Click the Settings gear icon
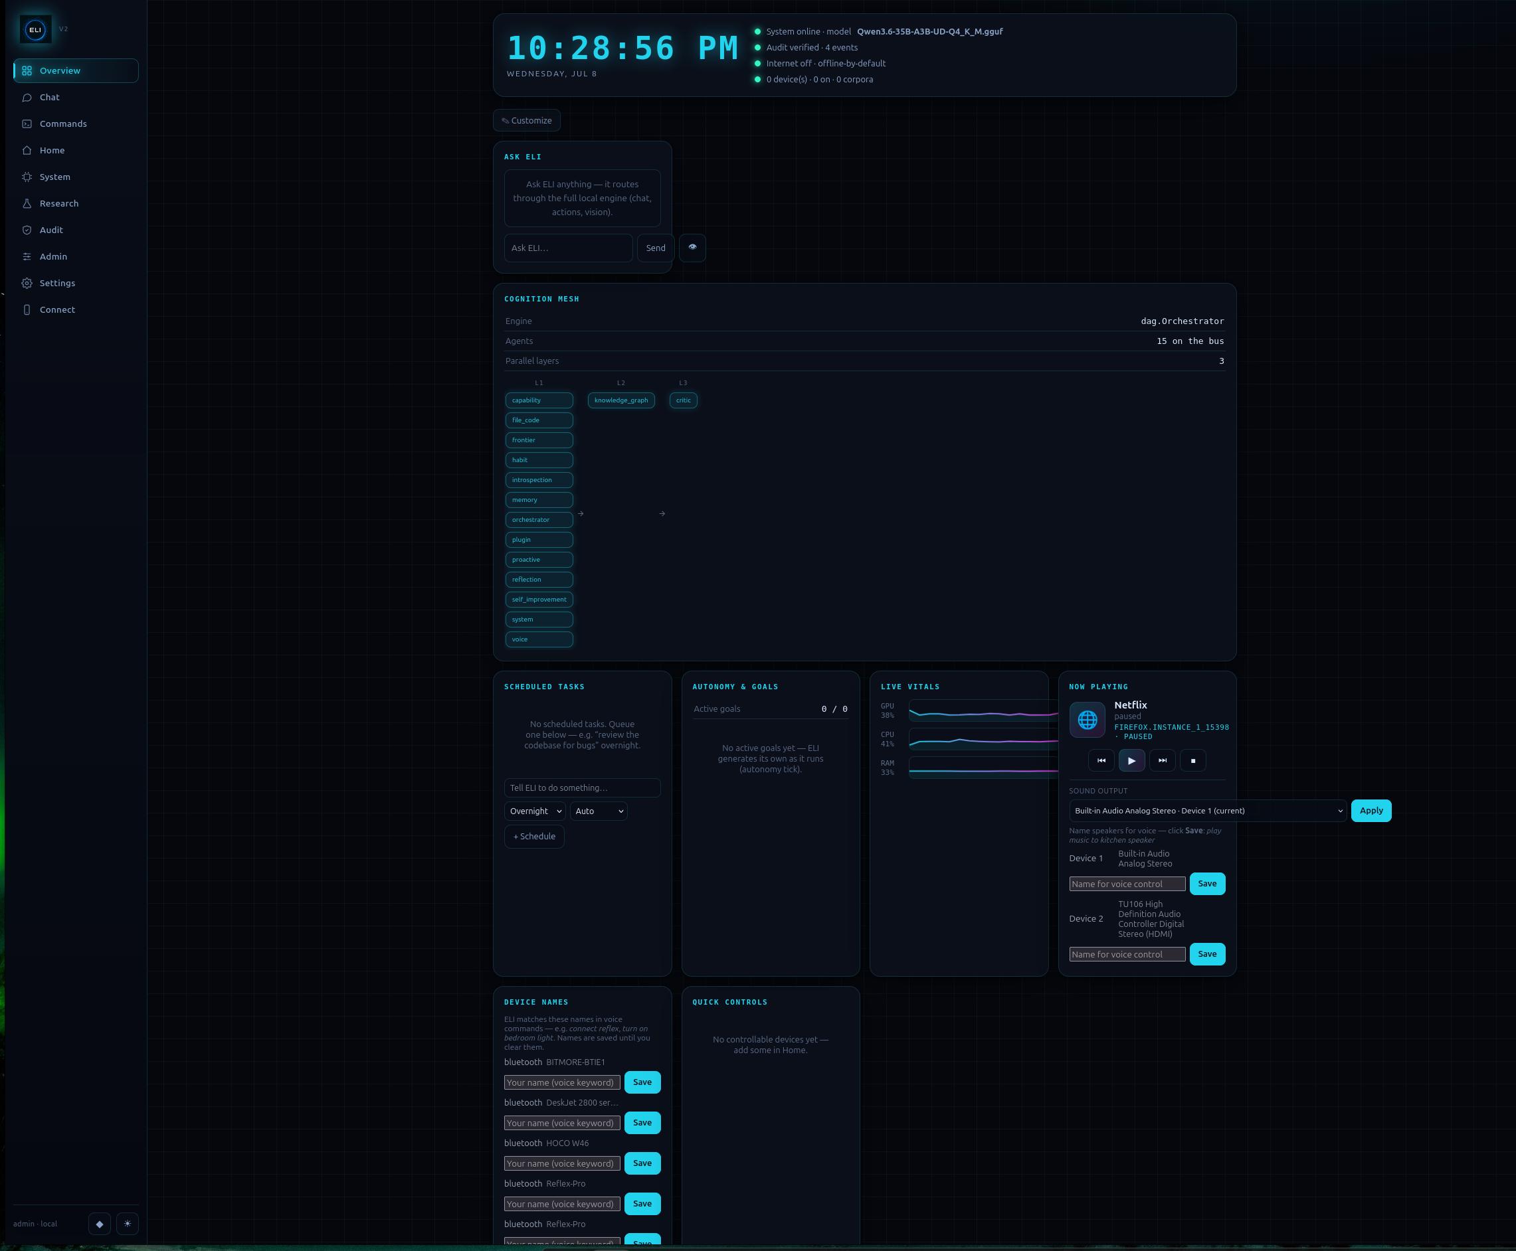Viewport: 1516px width, 1251px height. pyautogui.click(x=27, y=284)
